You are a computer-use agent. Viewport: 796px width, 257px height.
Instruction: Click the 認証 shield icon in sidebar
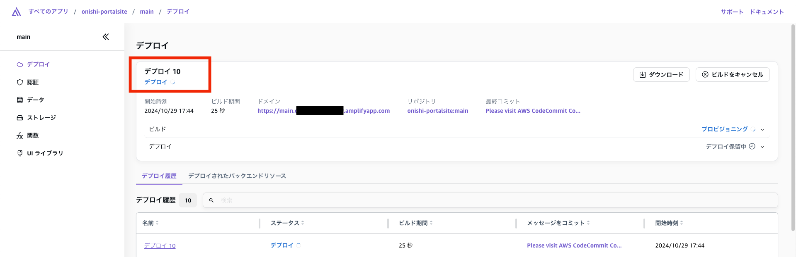point(19,82)
